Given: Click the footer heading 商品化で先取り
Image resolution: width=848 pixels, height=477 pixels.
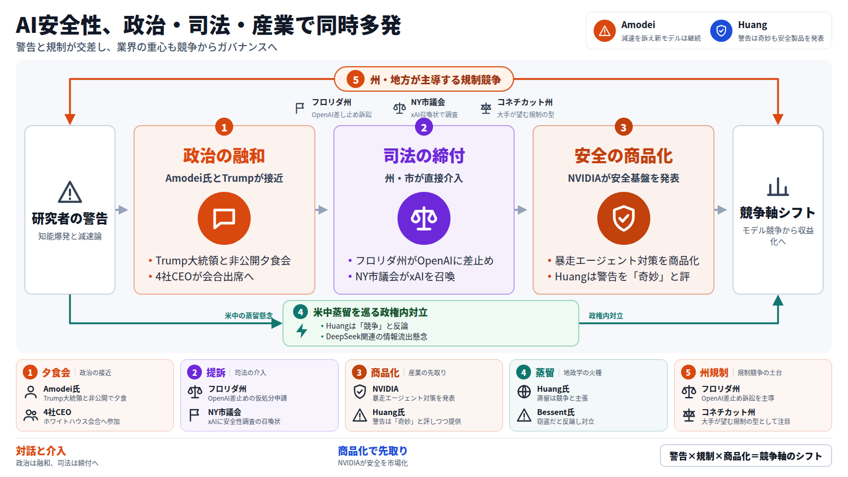Looking at the screenshot, I should [373, 451].
